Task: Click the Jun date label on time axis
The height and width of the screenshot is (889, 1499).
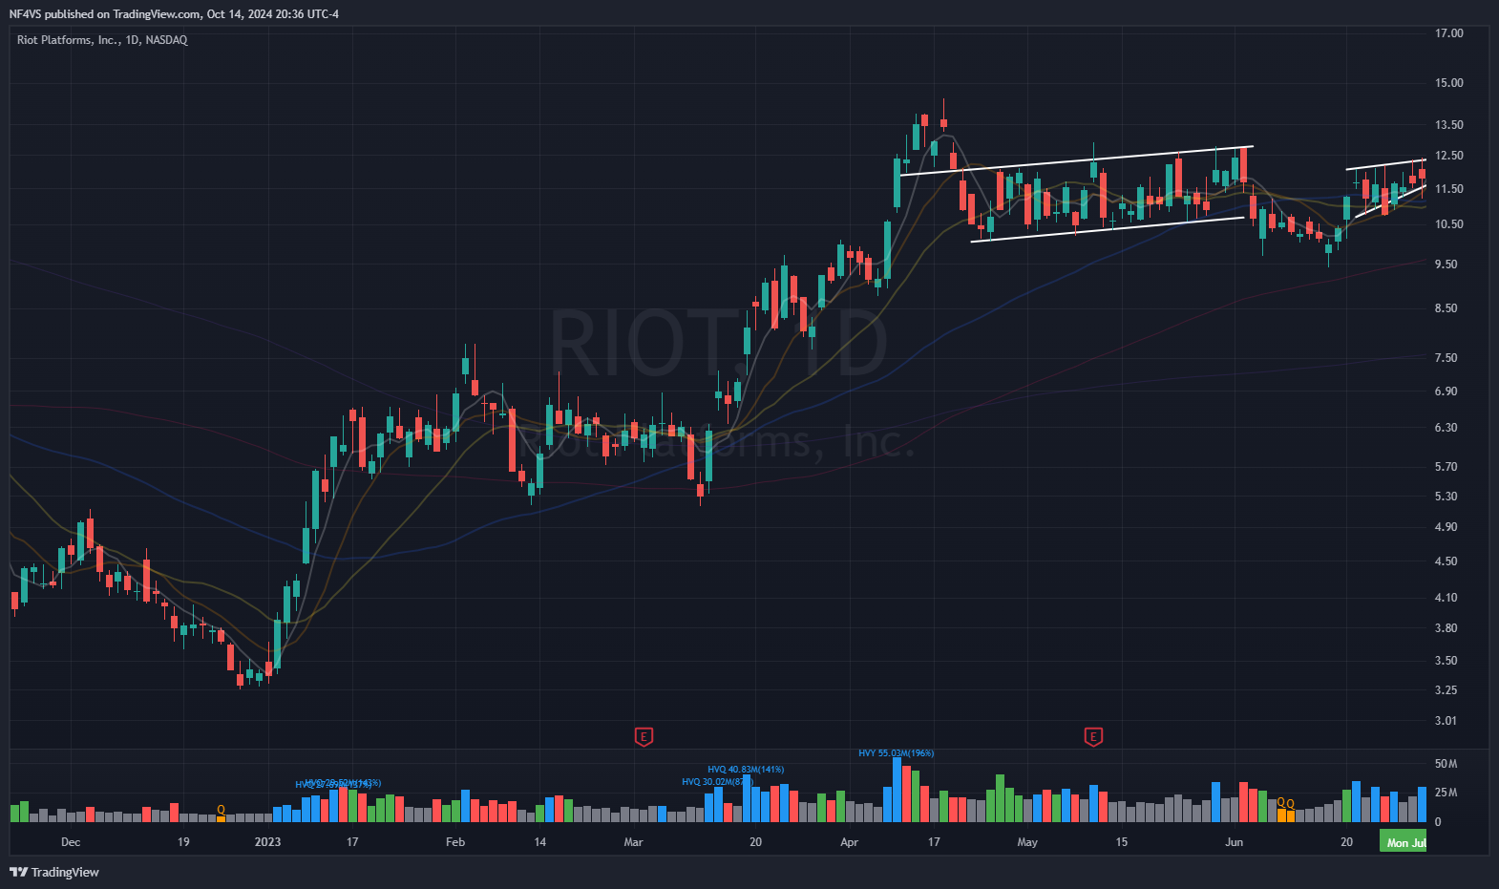Action: coord(1234,842)
